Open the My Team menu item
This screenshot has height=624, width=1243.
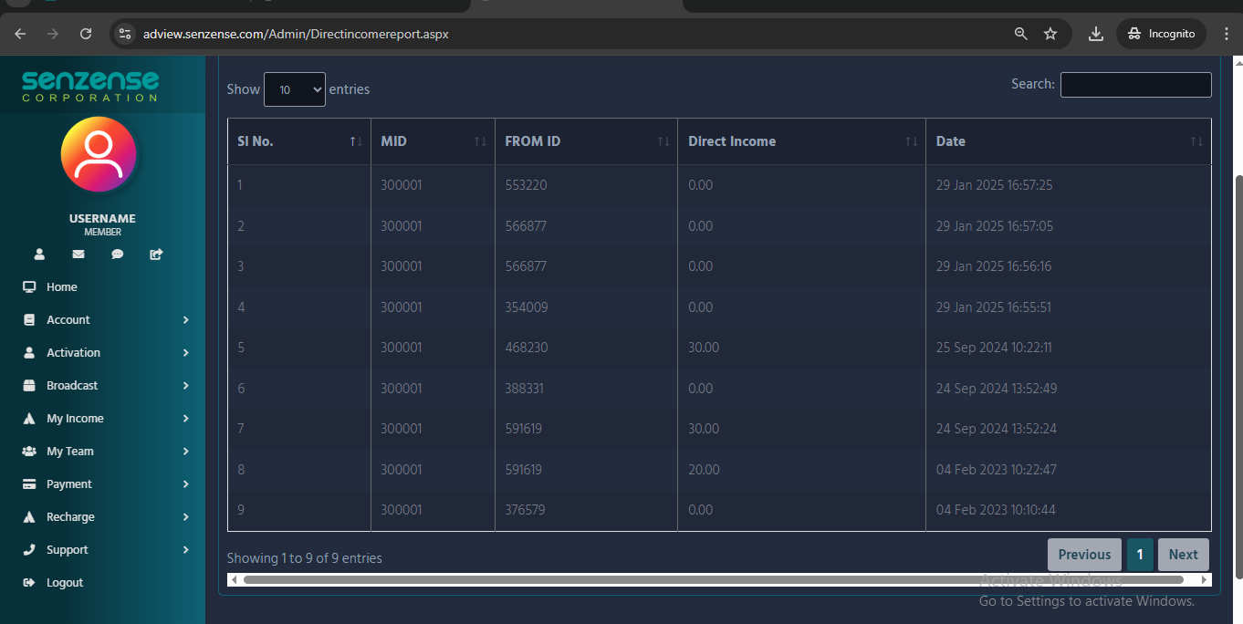click(x=70, y=451)
